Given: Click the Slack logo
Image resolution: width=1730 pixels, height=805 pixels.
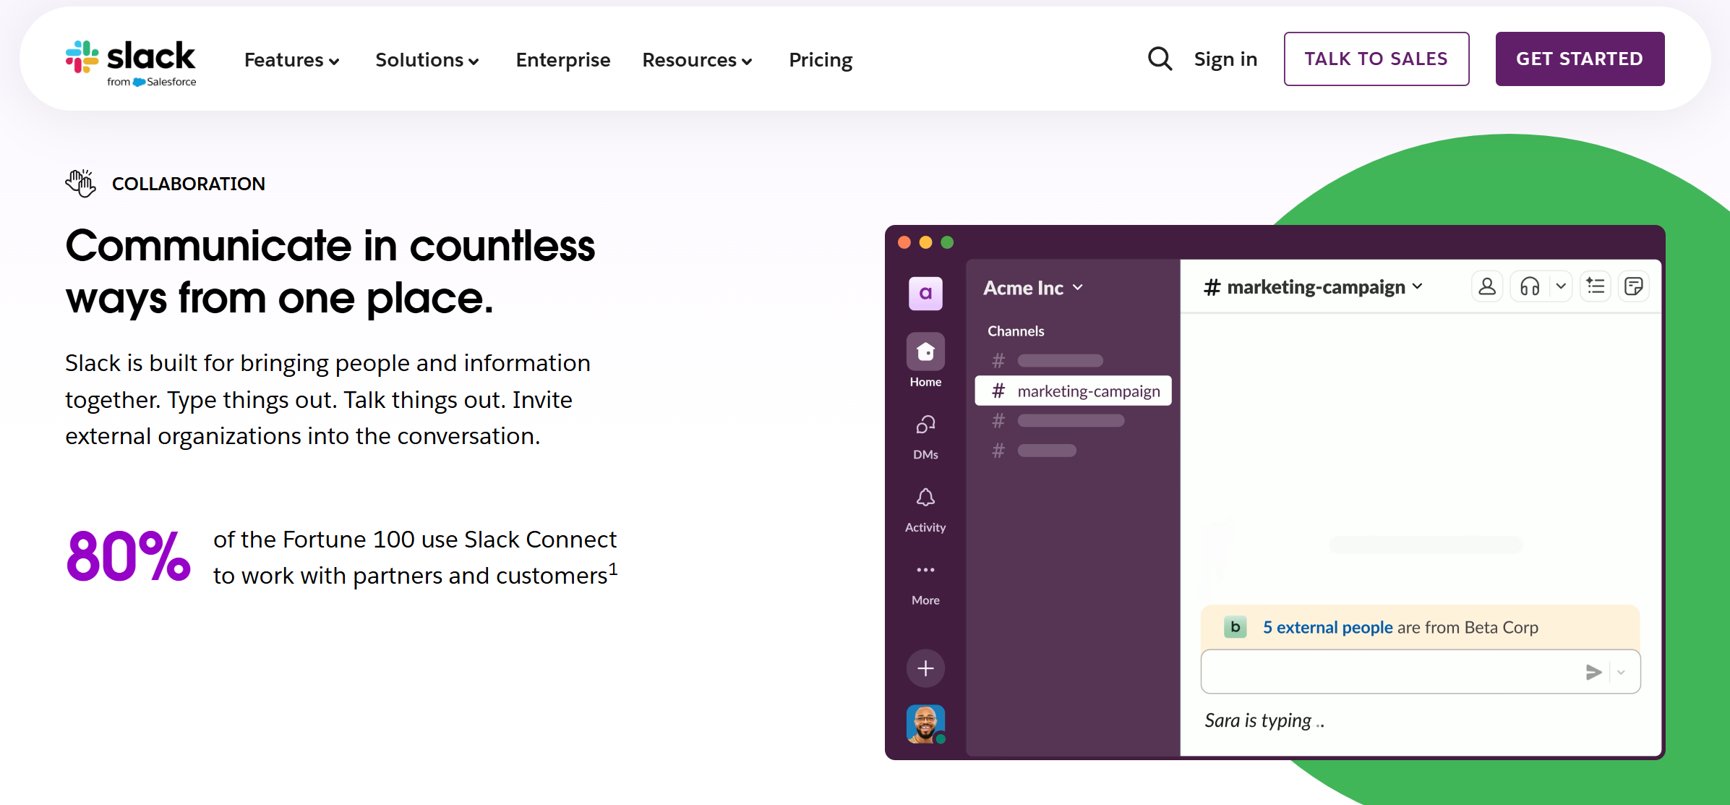Looking at the screenshot, I should pyautogui.click(x=131, y=62).
